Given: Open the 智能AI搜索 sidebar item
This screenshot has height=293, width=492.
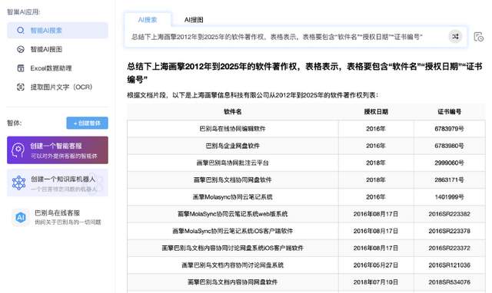Looking at the screenshot, I should (x=58, y=31).
